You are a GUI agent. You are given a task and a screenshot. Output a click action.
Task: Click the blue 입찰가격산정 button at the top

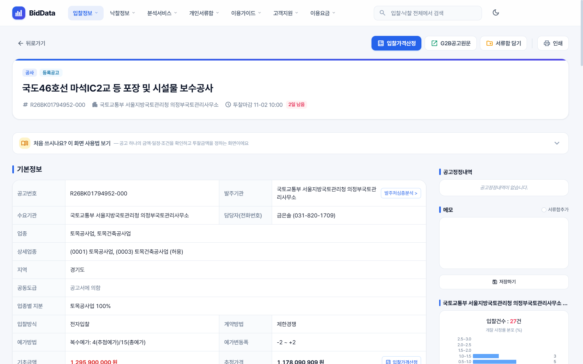(396, 43)
